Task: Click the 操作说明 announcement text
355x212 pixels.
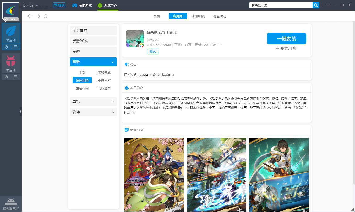Action: click(149, 75)
